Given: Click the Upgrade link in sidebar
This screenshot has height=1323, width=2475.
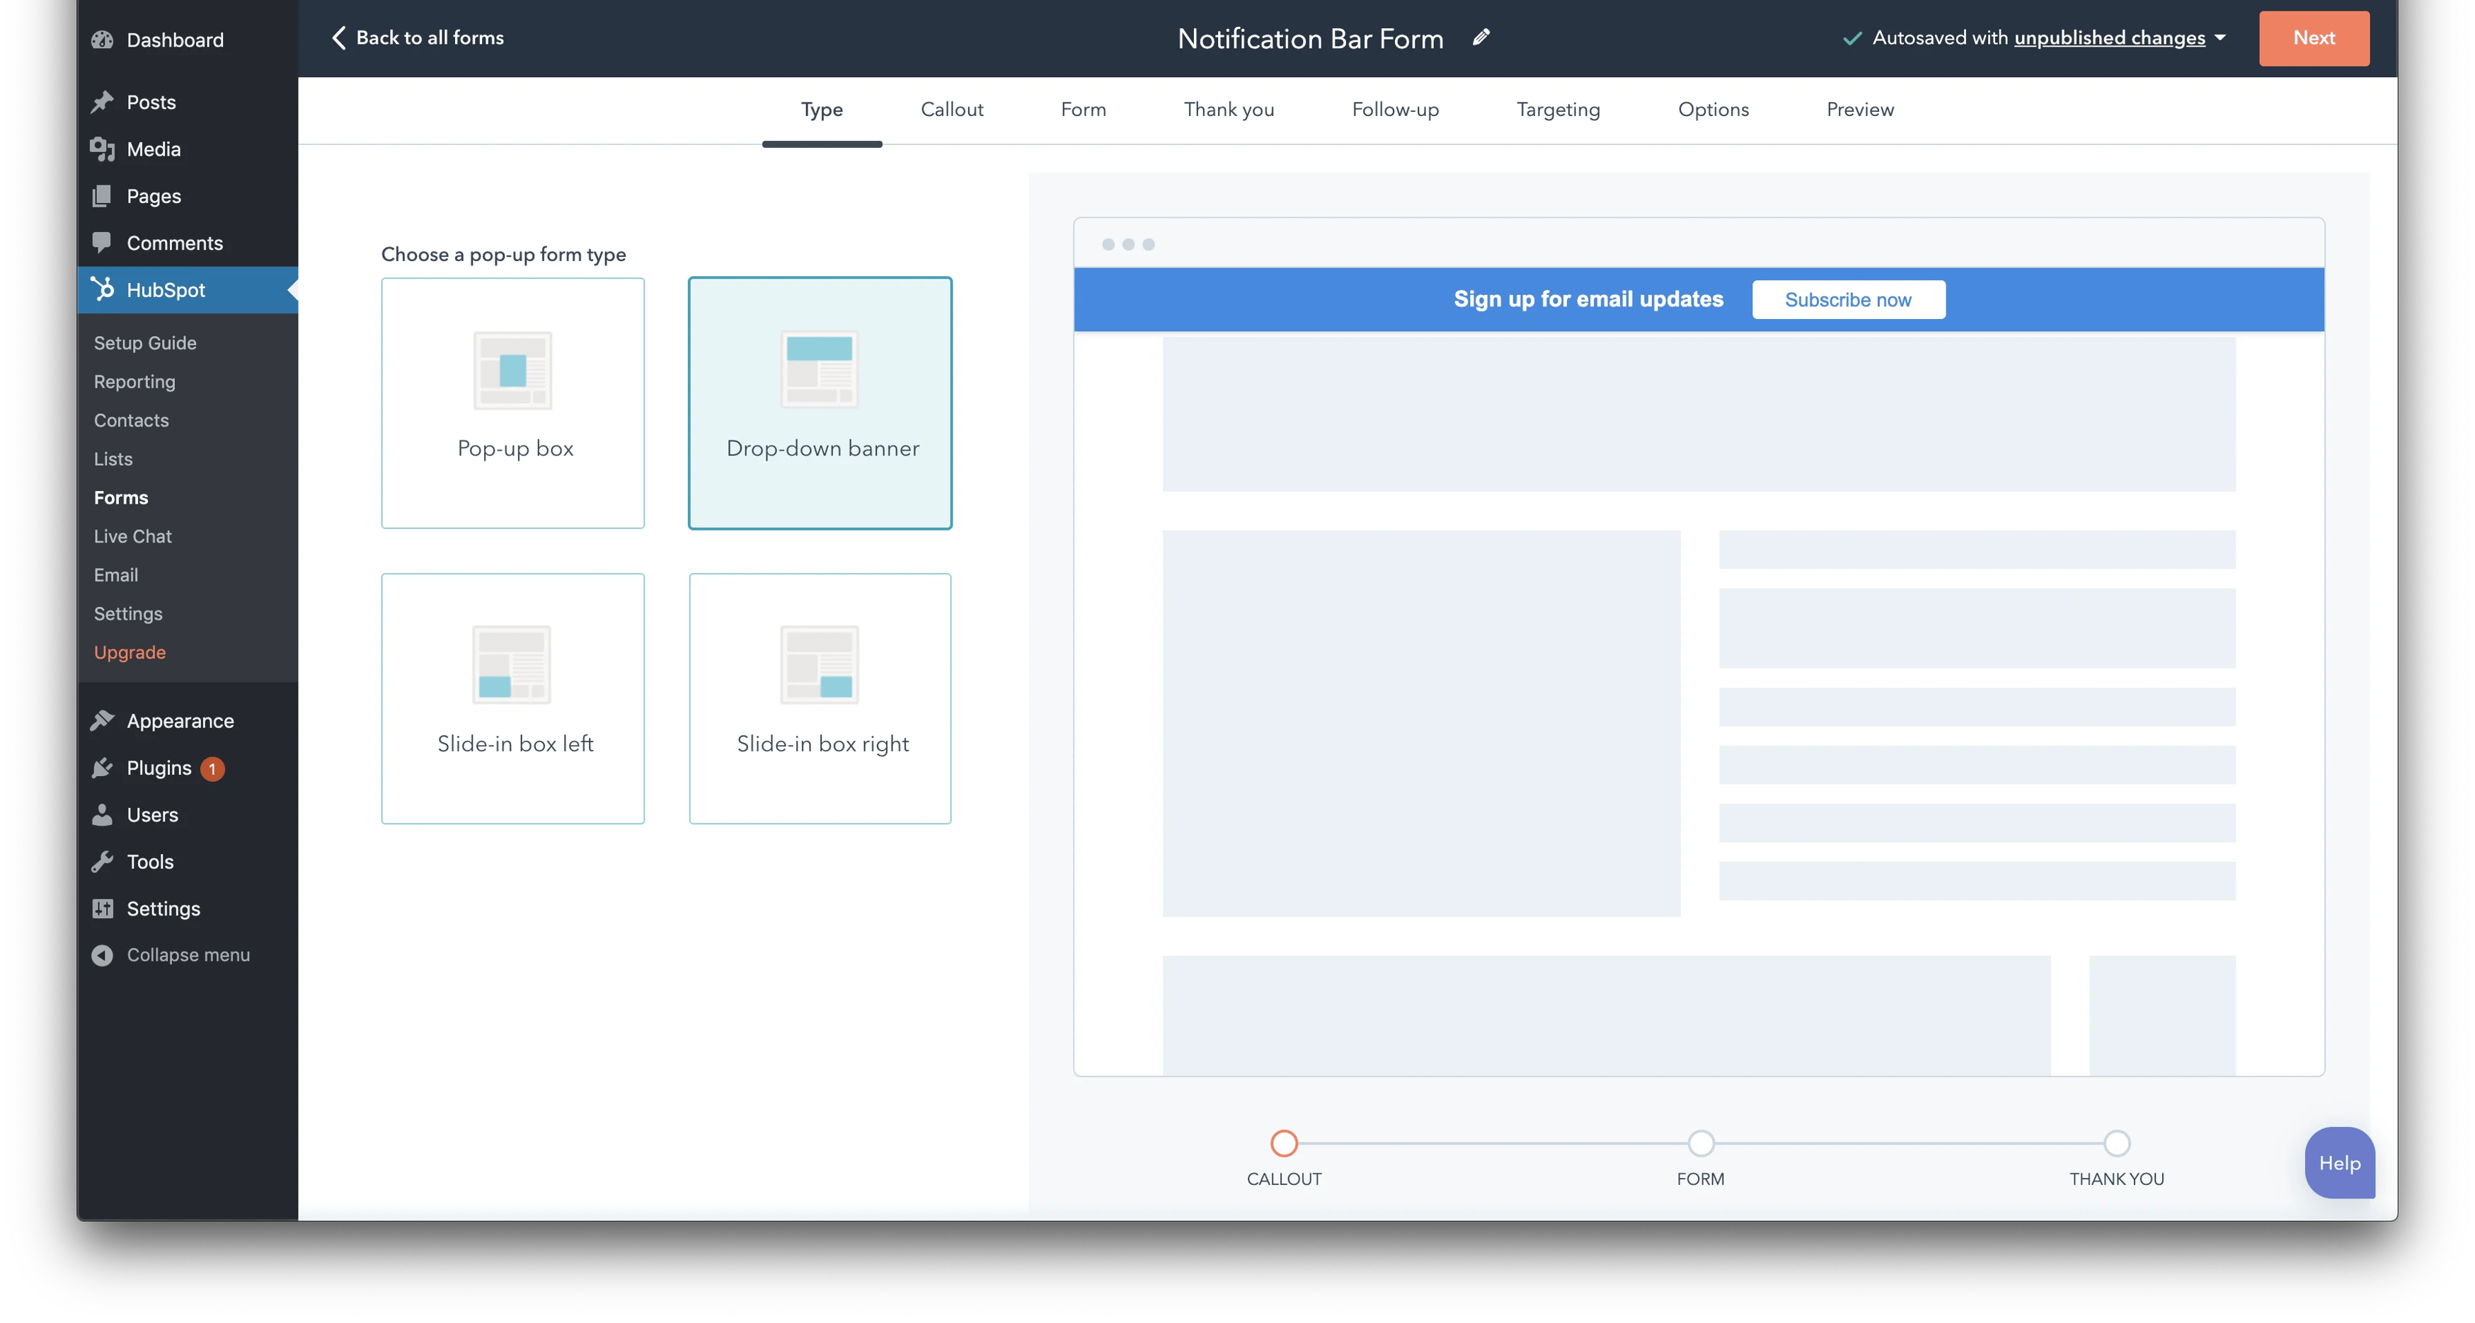Looking at the screenshot, I should 130,652.
